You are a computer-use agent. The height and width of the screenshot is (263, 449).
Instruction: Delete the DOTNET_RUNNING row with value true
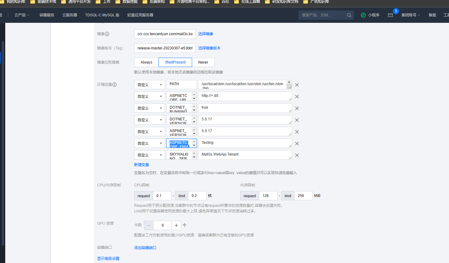tap(297, 108)
